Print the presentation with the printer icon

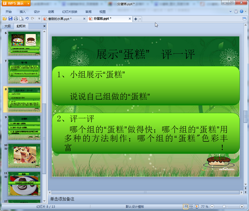(16, 19)
